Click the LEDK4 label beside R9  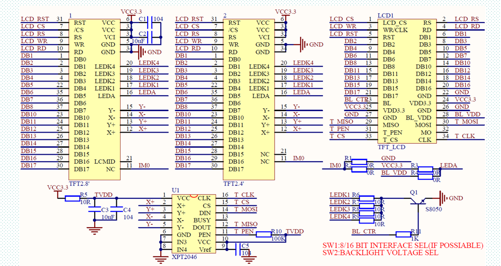click(x=339, y=216)
